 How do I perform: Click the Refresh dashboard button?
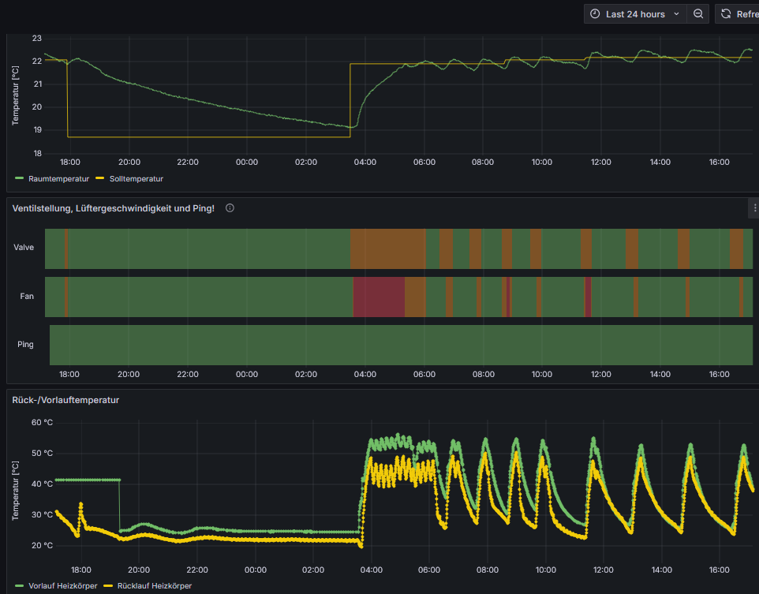[737, 14]
